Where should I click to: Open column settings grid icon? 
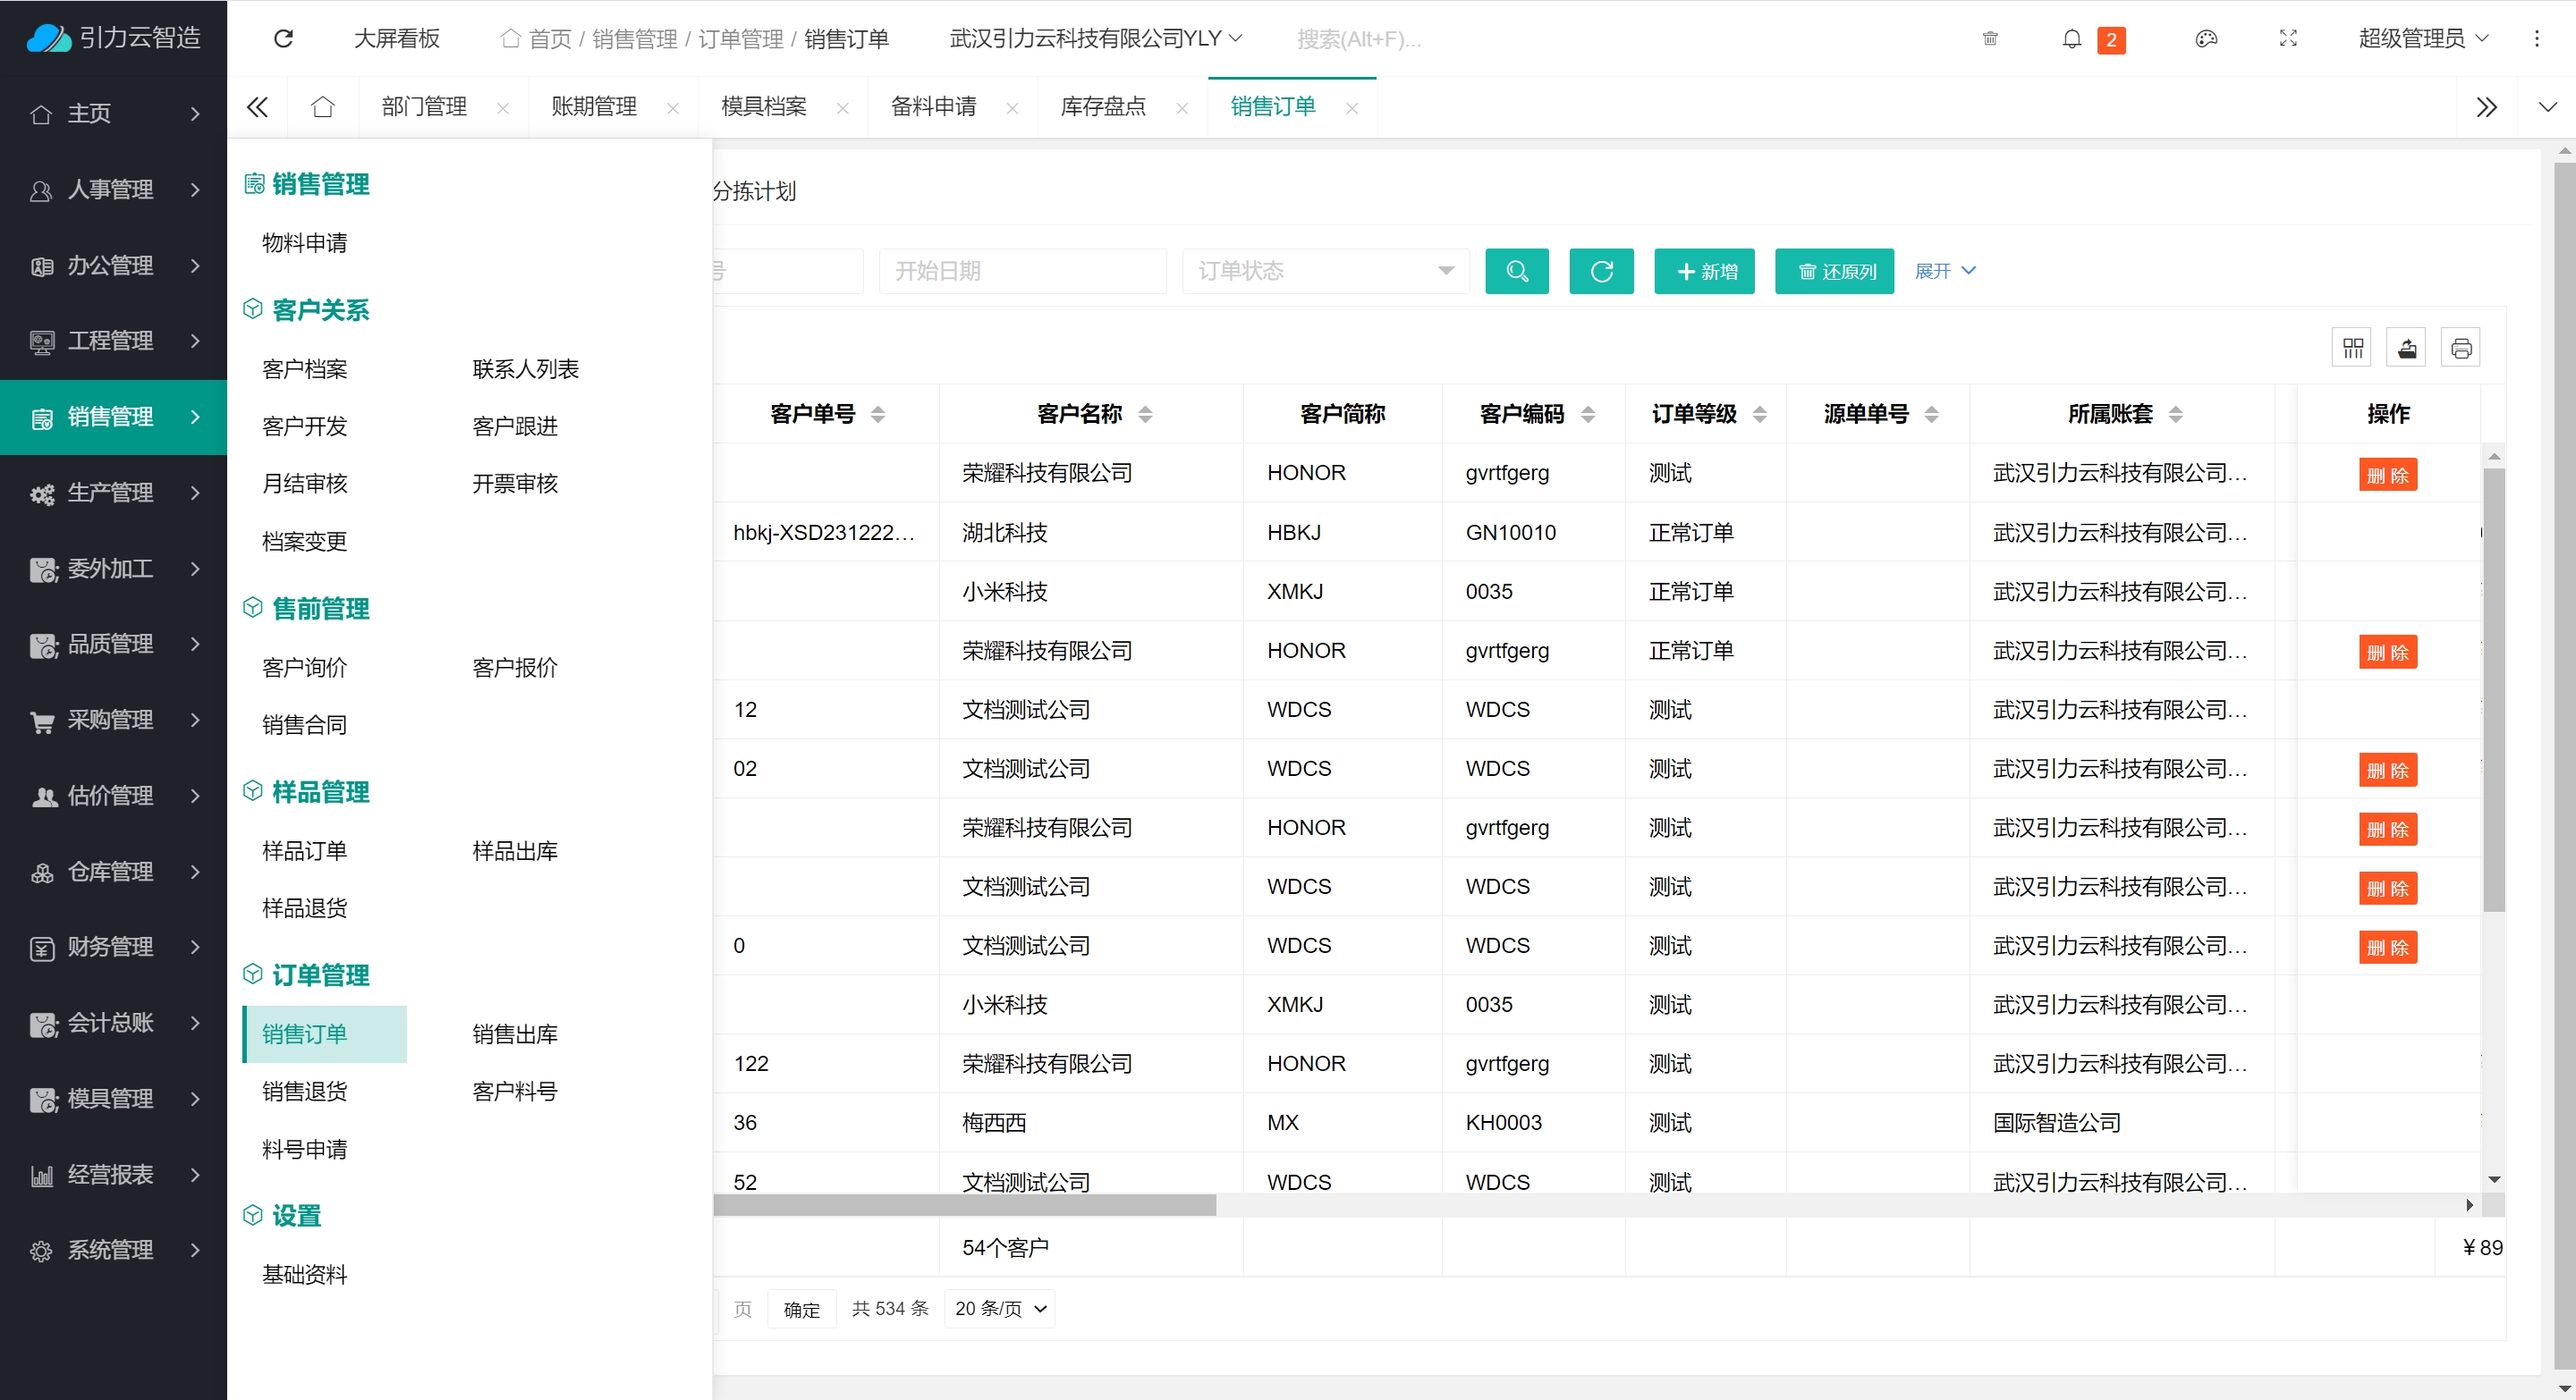pos(2352,348)
